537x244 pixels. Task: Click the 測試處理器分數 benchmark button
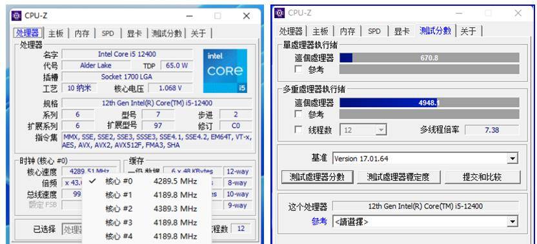click(317, 177)
